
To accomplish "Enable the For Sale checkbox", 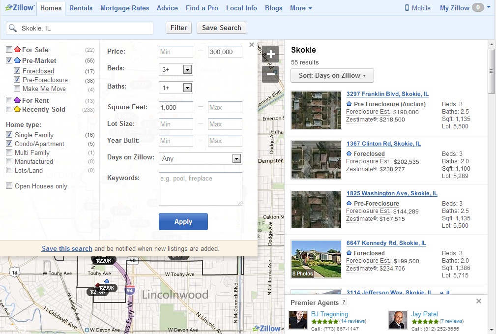I will click(9, 50).
